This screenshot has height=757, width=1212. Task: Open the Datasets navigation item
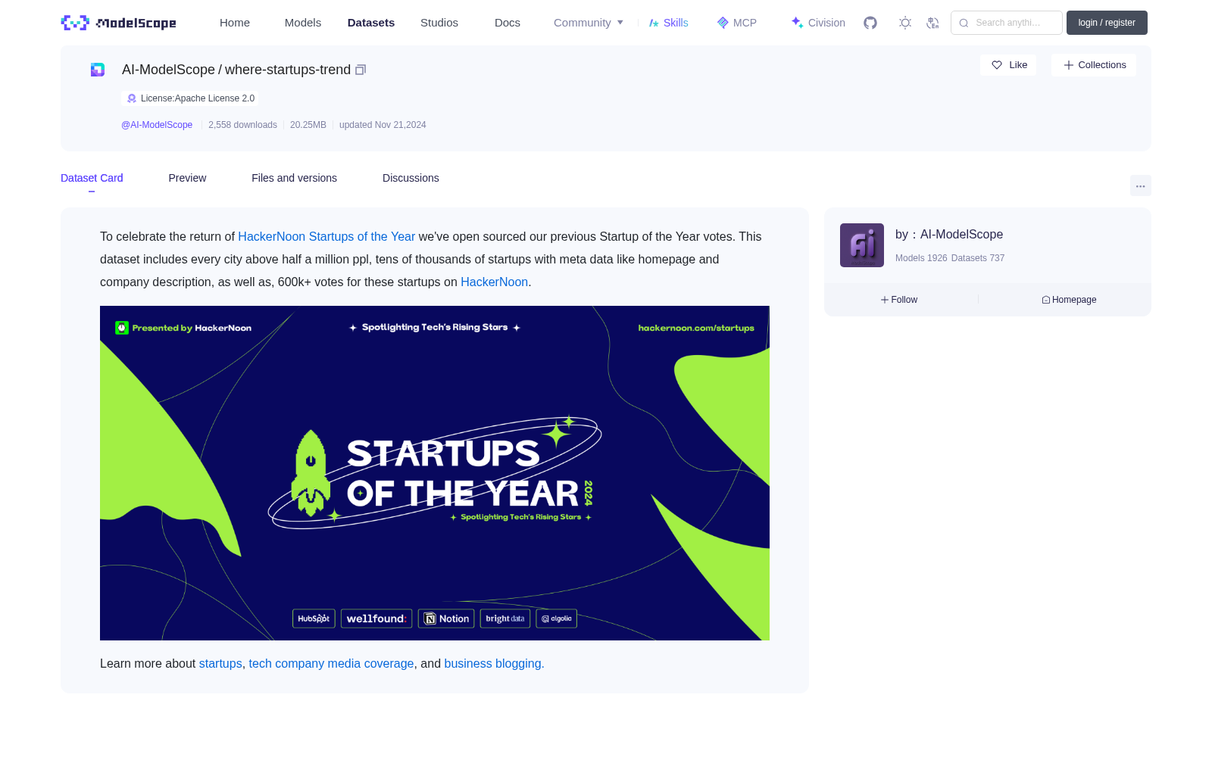371,23
